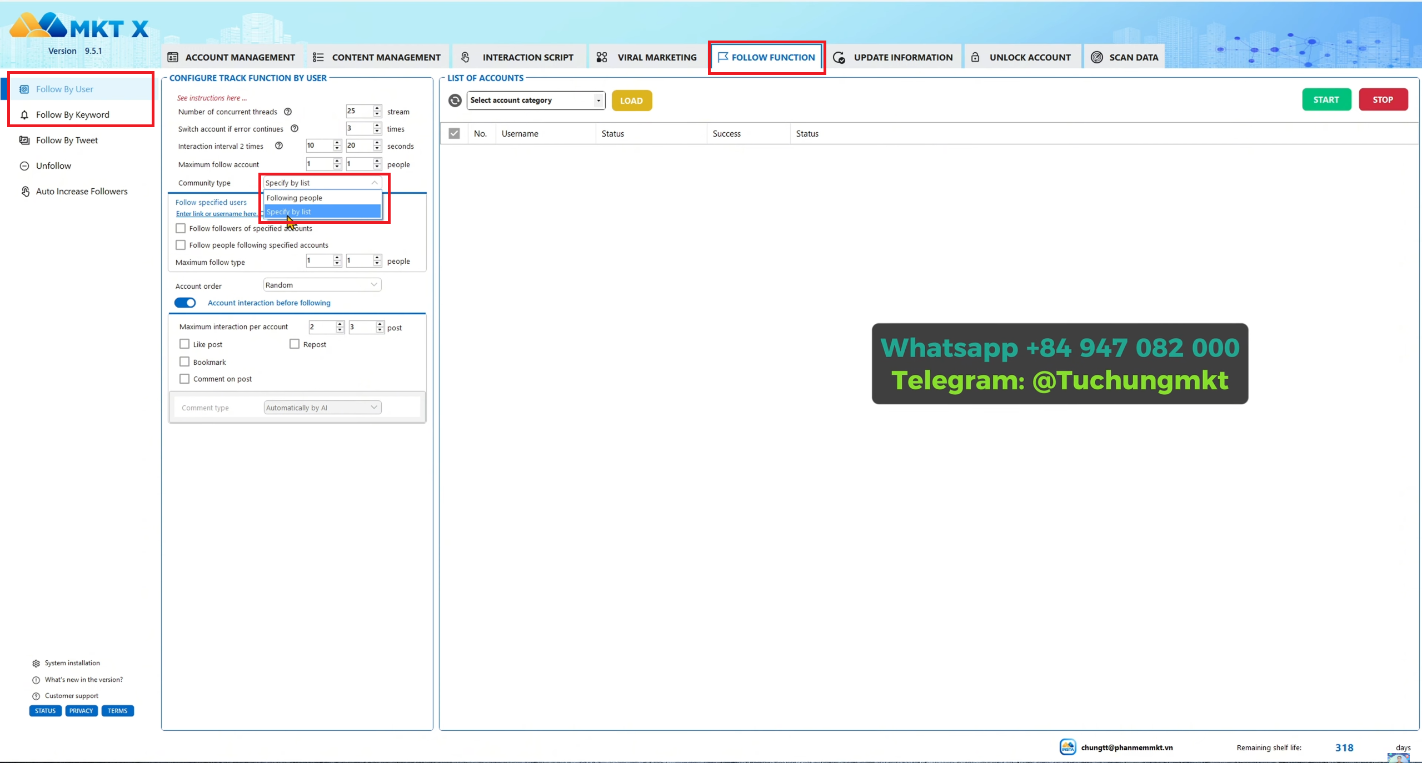Open See instructions here link
The height and width of the screenshot is (763, 1422).
pos(212,98)
